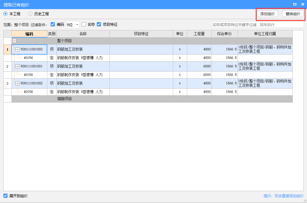Uncheck the 编码 filter checkbox
The width and height of the screenshot is (307, 203).
(53, 24)
